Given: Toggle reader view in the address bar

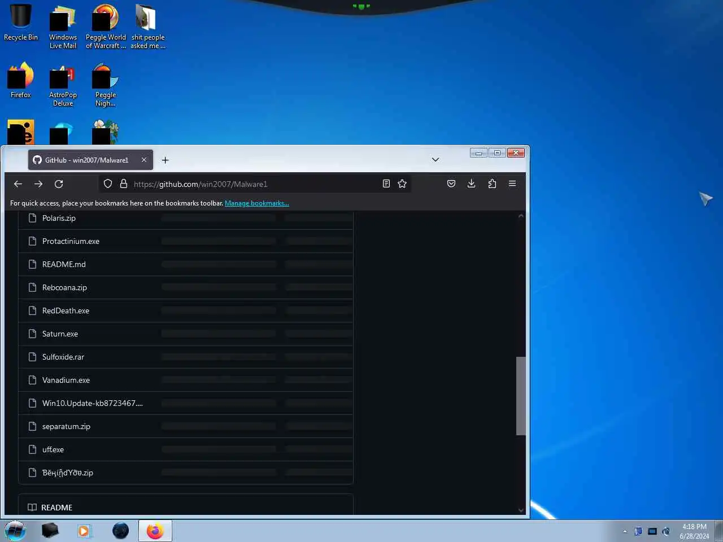Looking at the screenshot, I should point(386,183).
